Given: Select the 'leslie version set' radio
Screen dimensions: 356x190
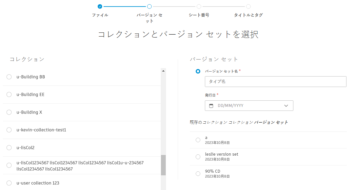Looking at the screenshot, I should [198, 157].
